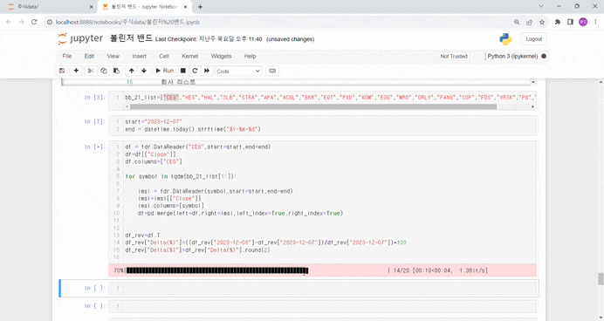Screen dimensions: 604x321
Task: Rename the notebook title 볼린저 밴드
Action: pos(131,38)
